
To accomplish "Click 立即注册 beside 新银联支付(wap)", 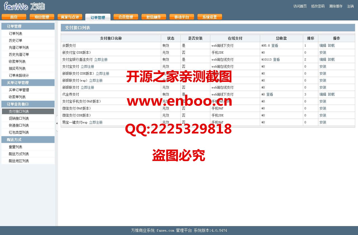I will pos(96,80).
